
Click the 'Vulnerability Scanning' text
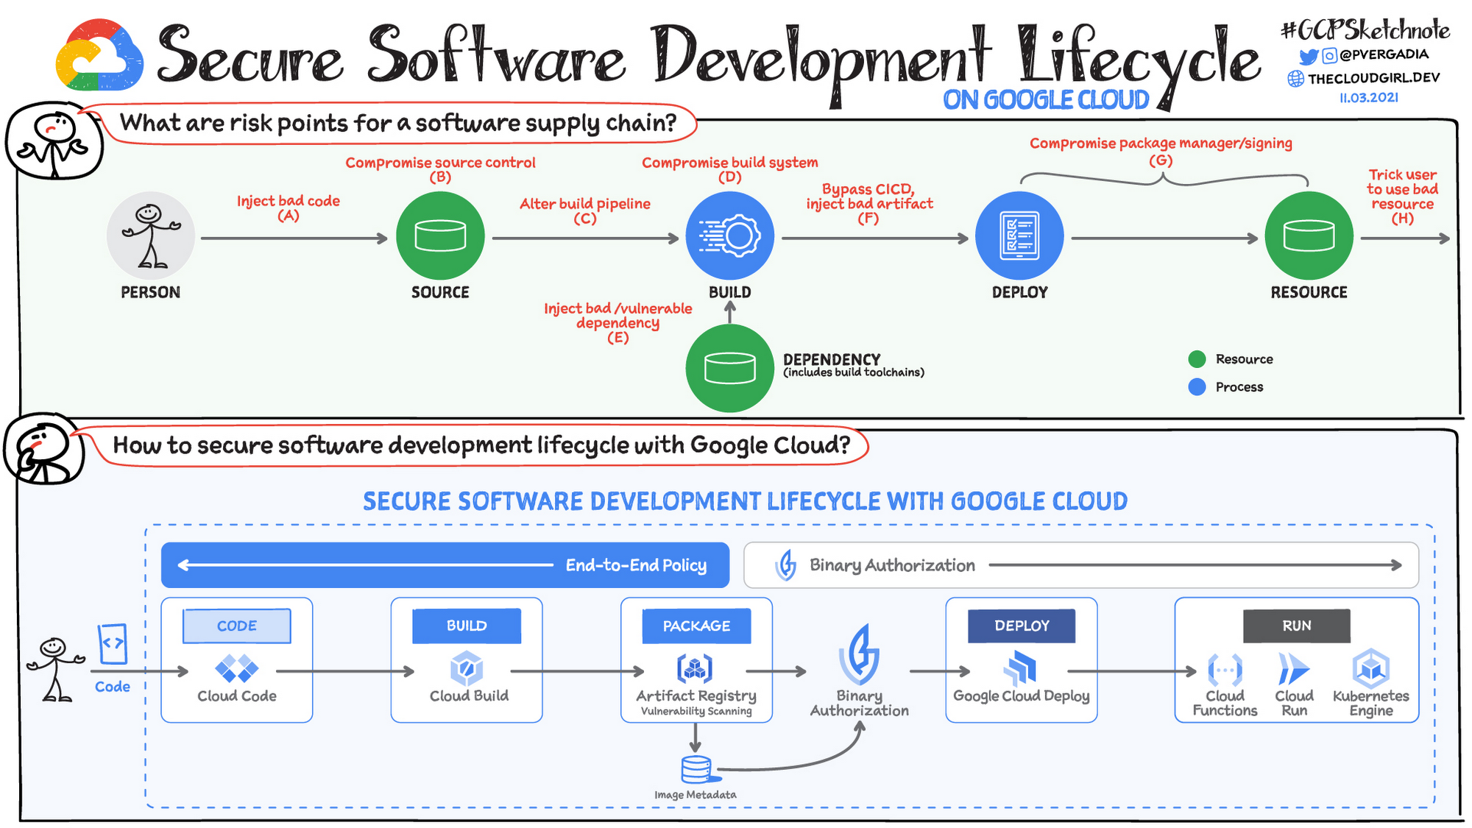click(x=696, y=711)
